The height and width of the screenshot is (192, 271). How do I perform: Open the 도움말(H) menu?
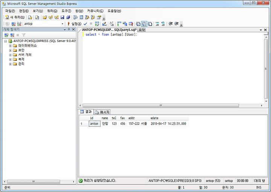114,11
